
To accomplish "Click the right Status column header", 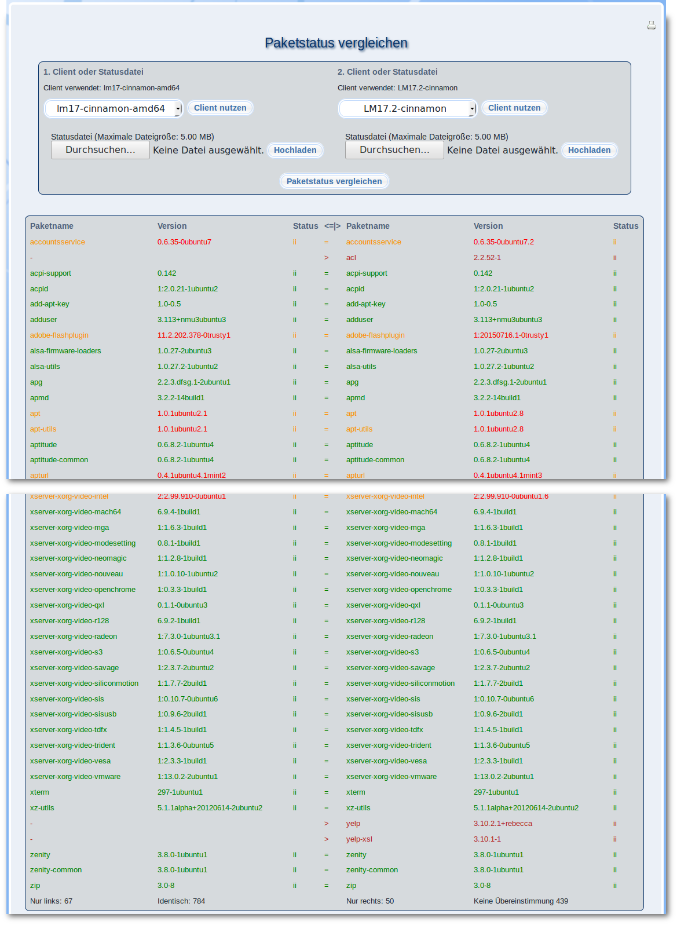I will (x=625, y=226).
